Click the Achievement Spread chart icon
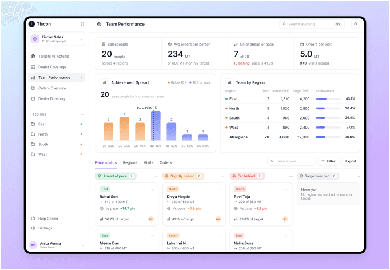 (105, 82)
